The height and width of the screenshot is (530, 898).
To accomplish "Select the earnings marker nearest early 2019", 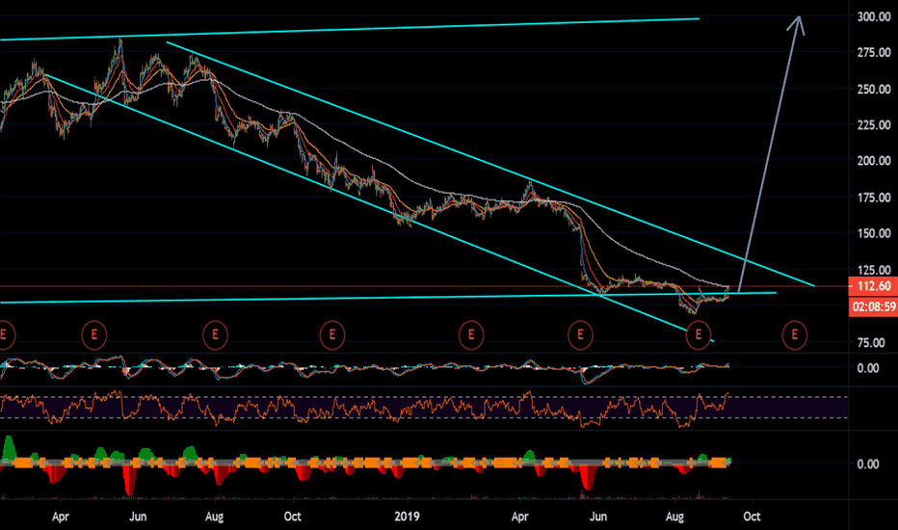I will [471, 334].
